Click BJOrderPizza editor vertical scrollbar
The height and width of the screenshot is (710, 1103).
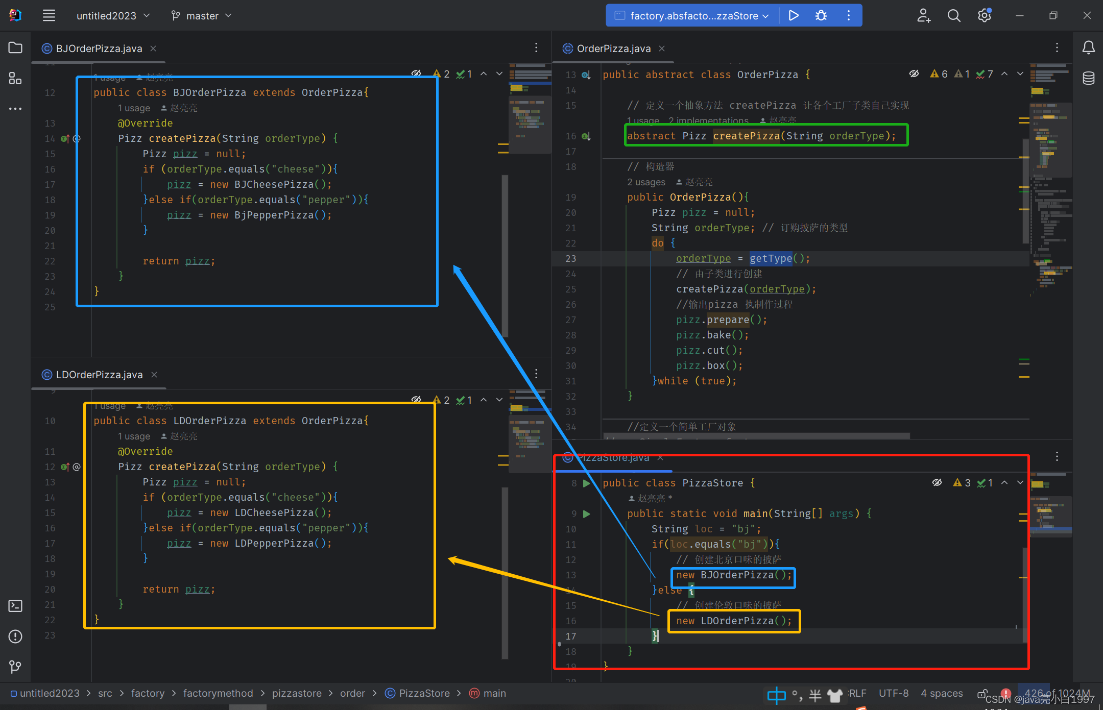click(x=505, y=255)
